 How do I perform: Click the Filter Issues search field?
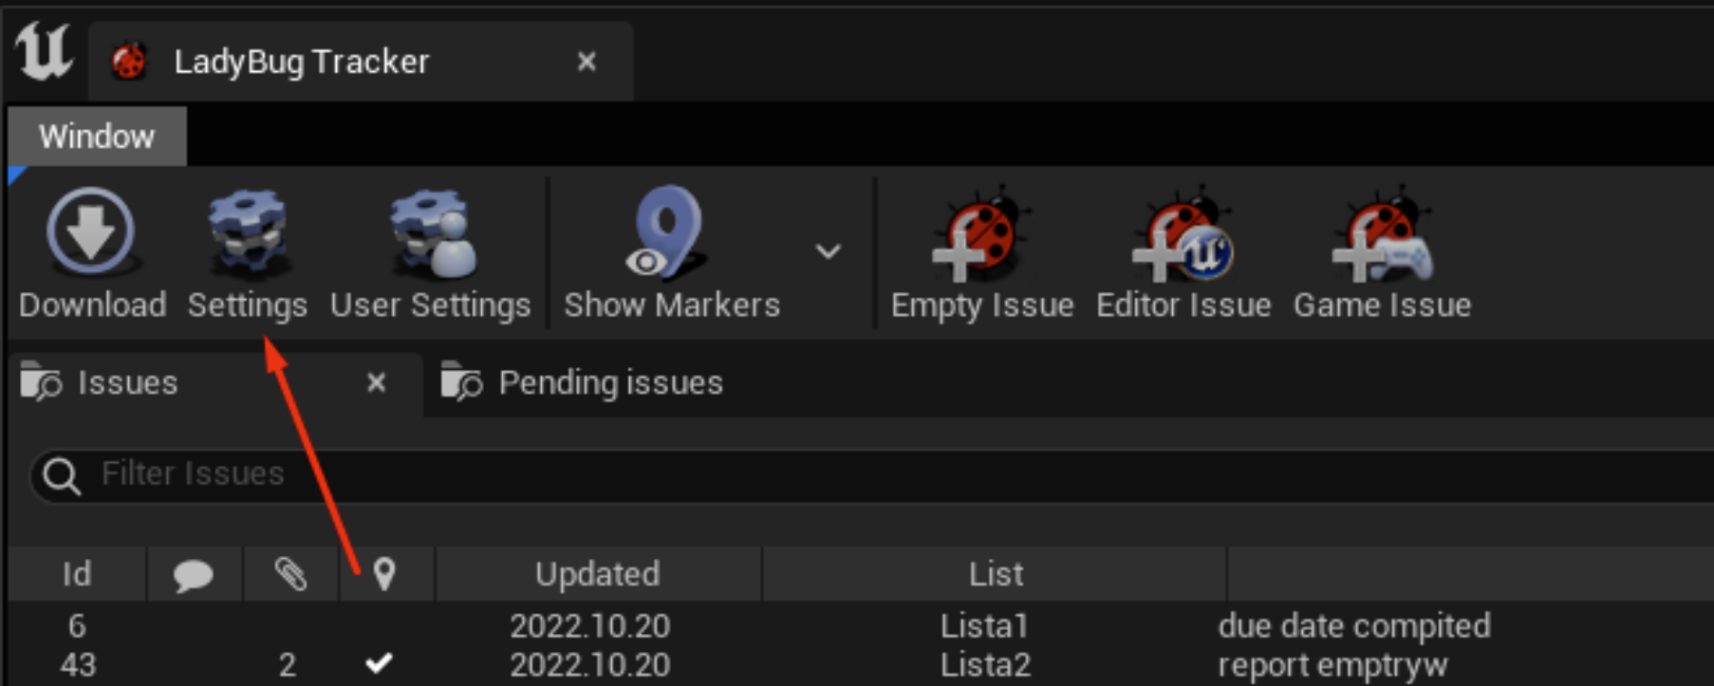pos(871,474)
